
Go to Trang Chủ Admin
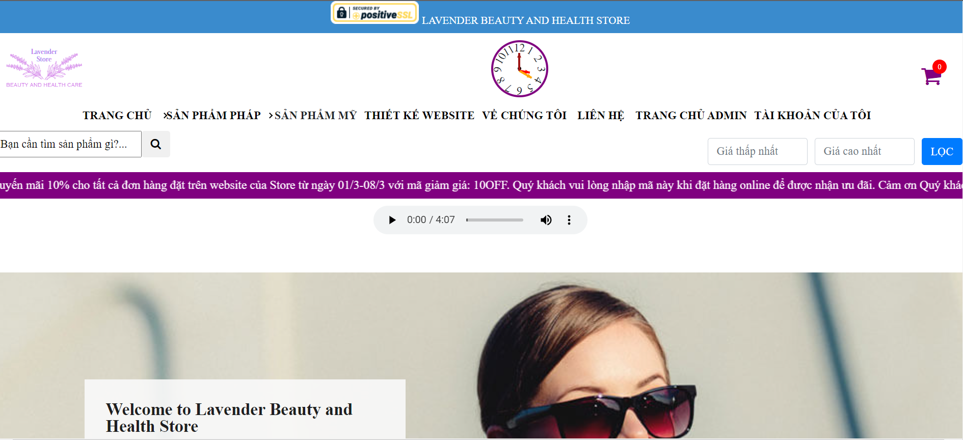tap(691, 116)
